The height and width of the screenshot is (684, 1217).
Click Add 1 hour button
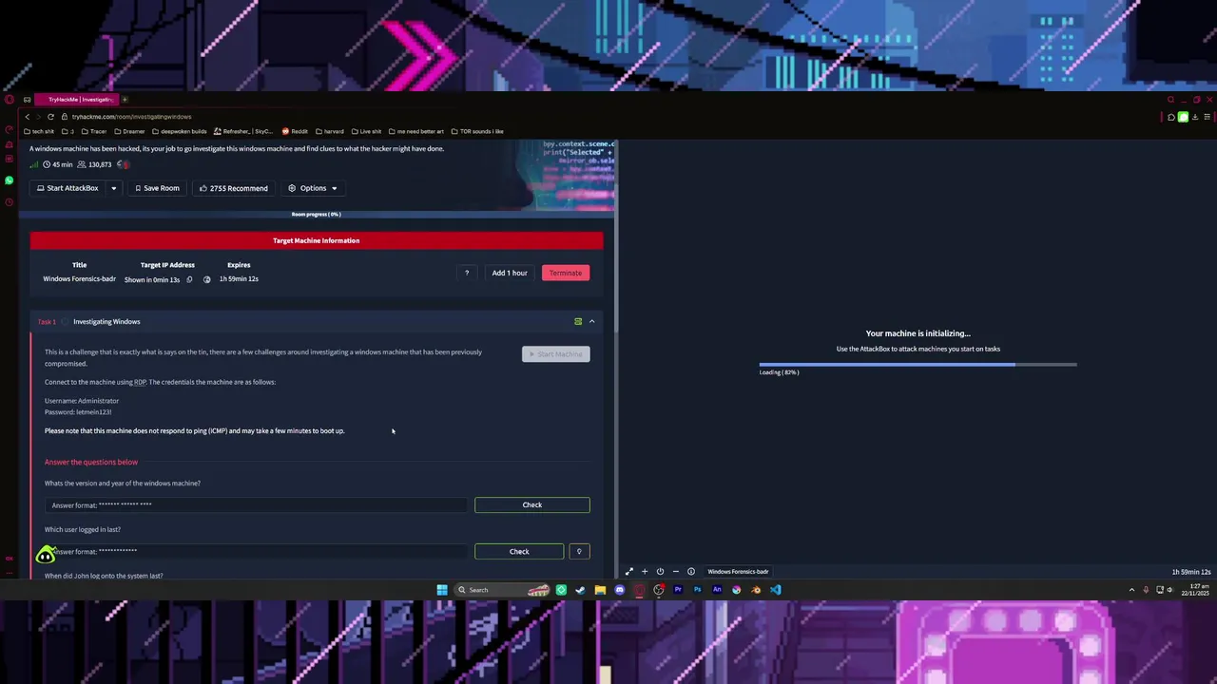pos(510,273)
